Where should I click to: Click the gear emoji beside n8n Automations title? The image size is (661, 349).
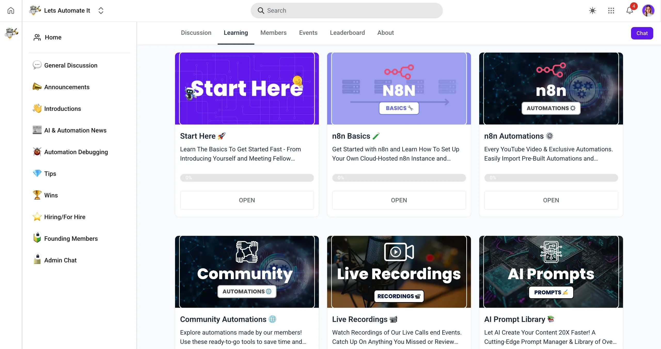[x=549, y=136]
